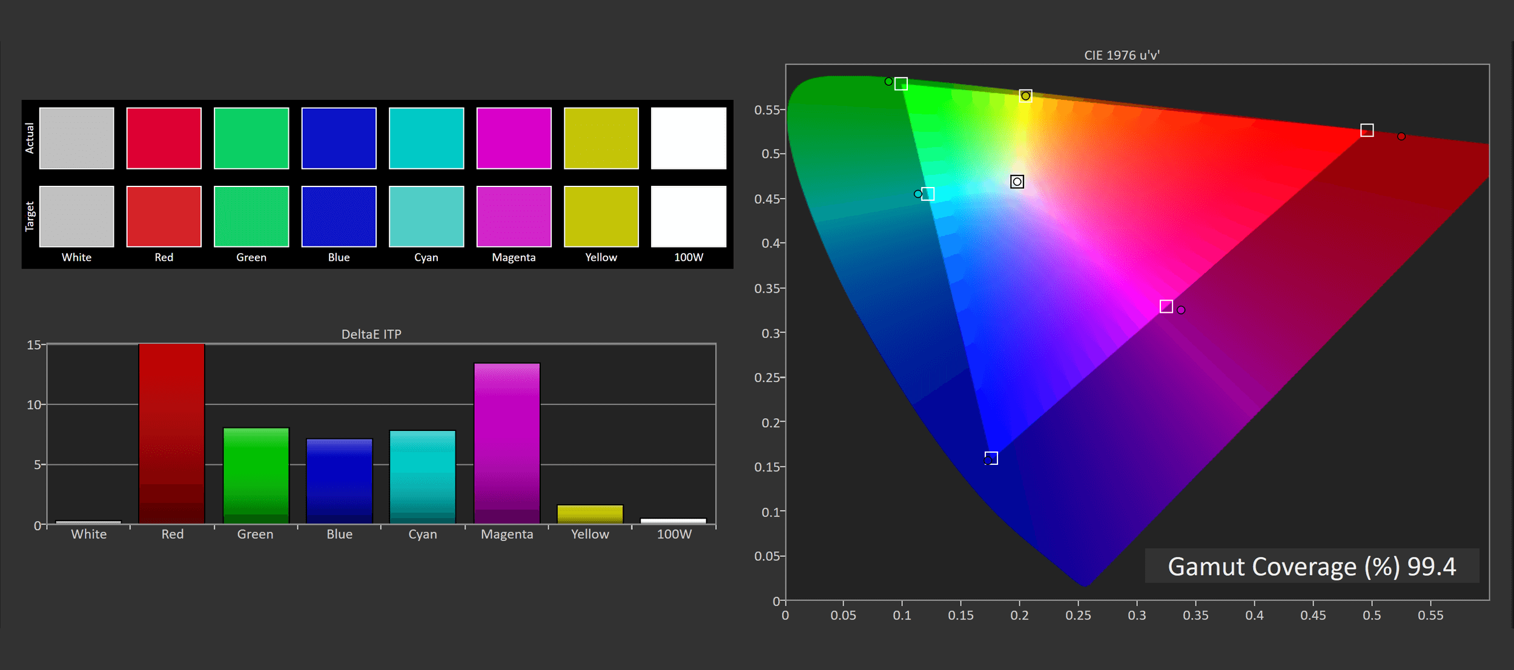Viewport: 1514px width, 670px height.
Task: Click the Target White gray swatch
Action: click(76, 216)
